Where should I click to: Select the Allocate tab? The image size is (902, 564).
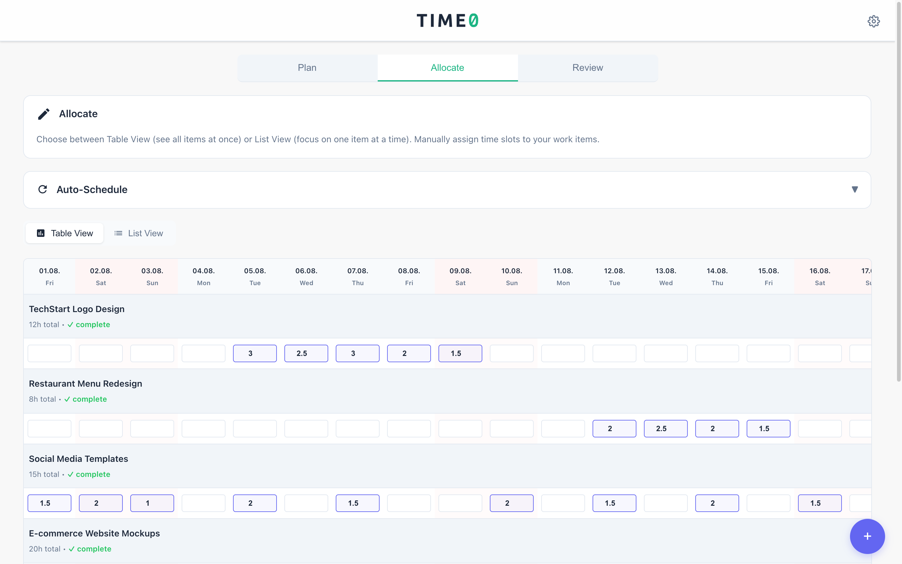[x=447, y=67]
